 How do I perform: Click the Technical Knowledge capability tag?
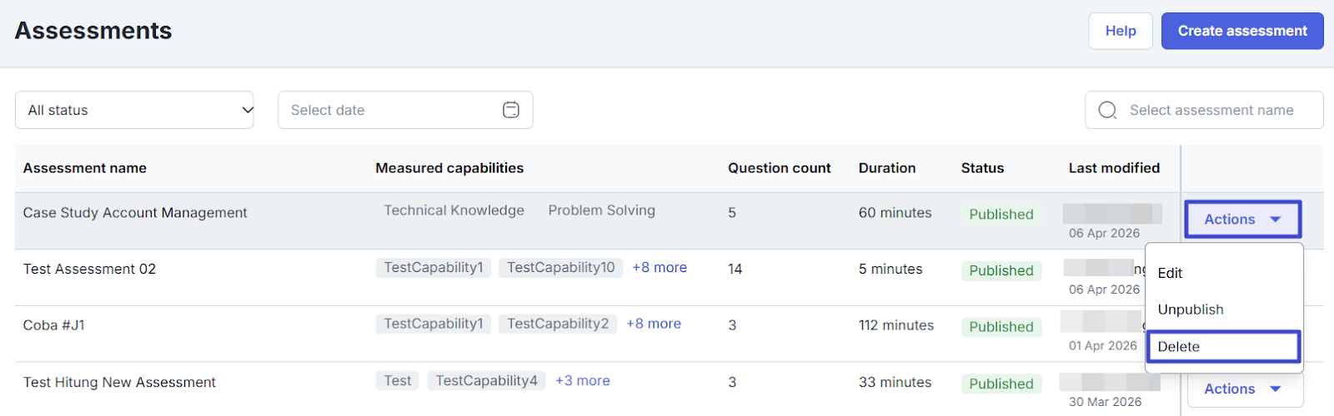(x=454, y=210)
